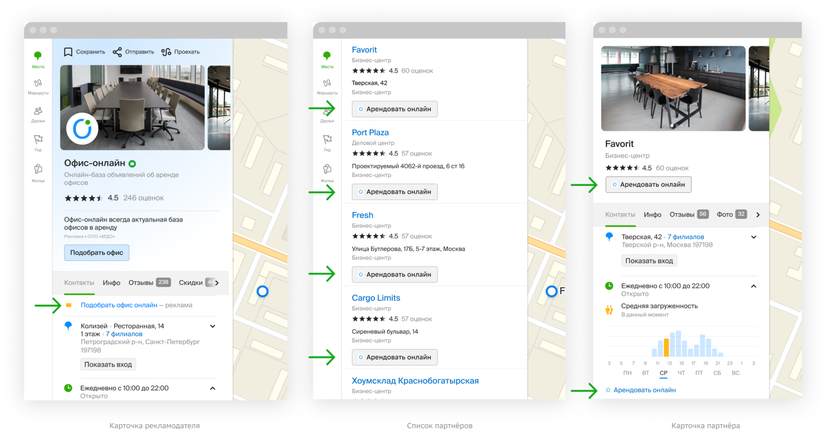
Task: Expand the Тверская, 42 address chevron
Action: [753, 237]
